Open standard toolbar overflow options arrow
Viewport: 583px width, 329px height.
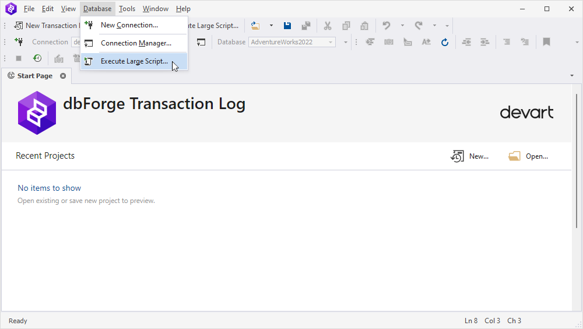pos(447,26)
